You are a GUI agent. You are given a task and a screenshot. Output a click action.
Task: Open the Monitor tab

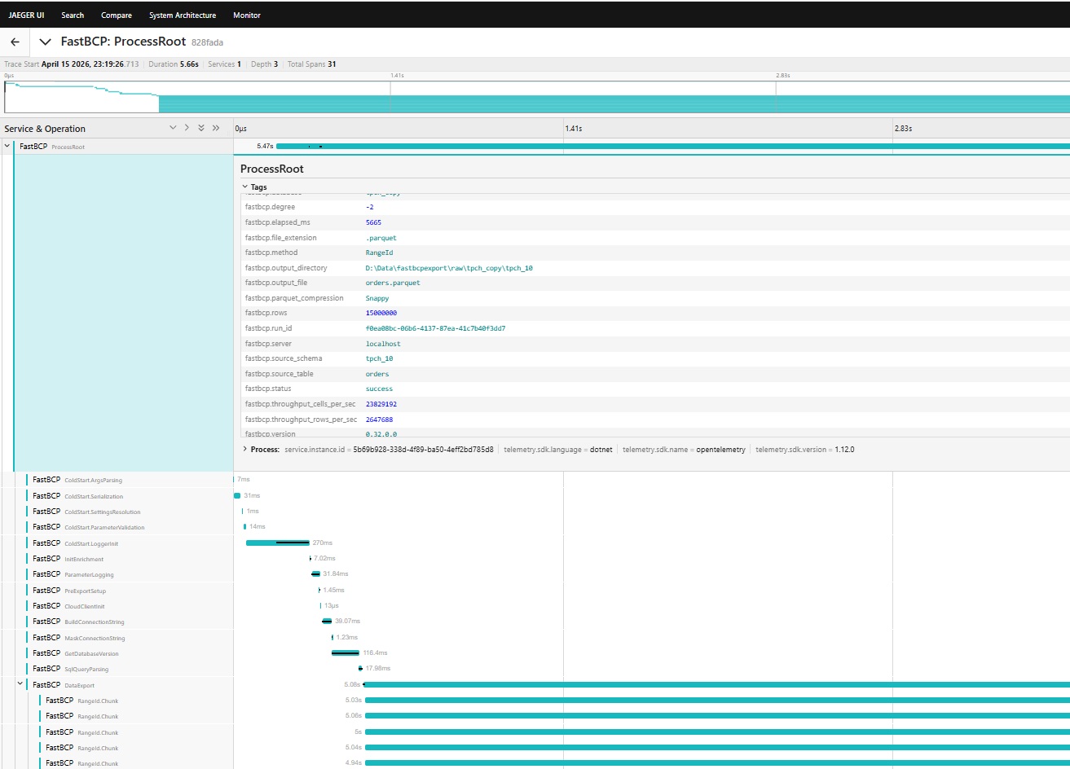(x=247, y=15)
